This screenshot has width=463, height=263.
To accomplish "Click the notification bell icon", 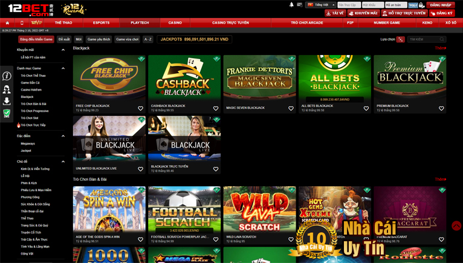I will coord(291,5).
